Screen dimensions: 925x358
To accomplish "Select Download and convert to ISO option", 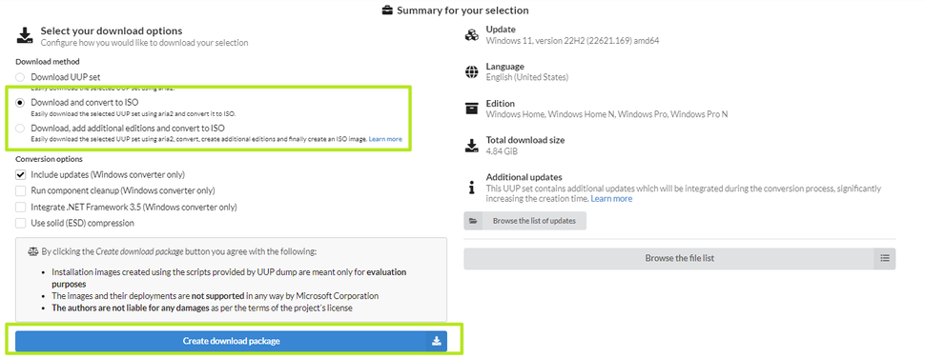I will pyautogui.click(x=21, y=103).
